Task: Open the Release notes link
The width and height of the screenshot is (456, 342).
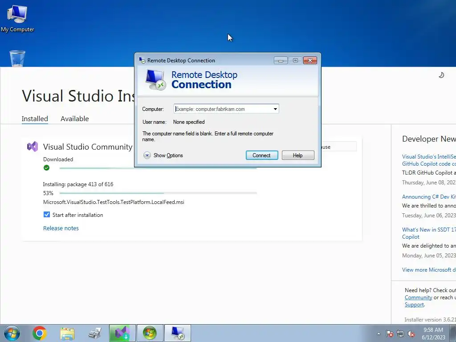Action: [x=61, y=228]
